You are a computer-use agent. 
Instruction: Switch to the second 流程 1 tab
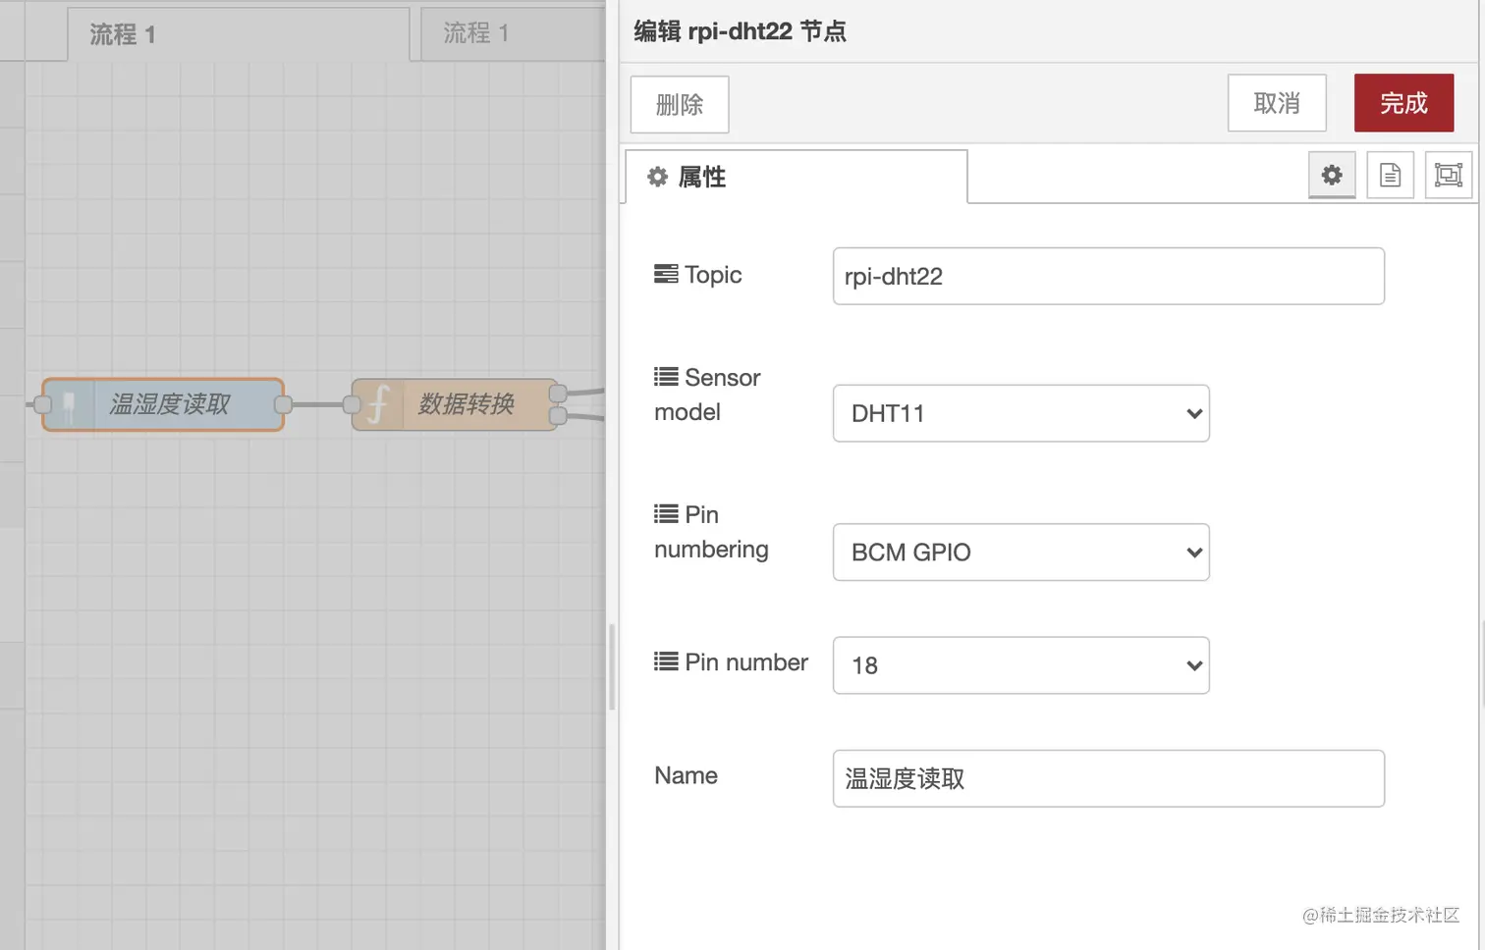tap(511, 34)
